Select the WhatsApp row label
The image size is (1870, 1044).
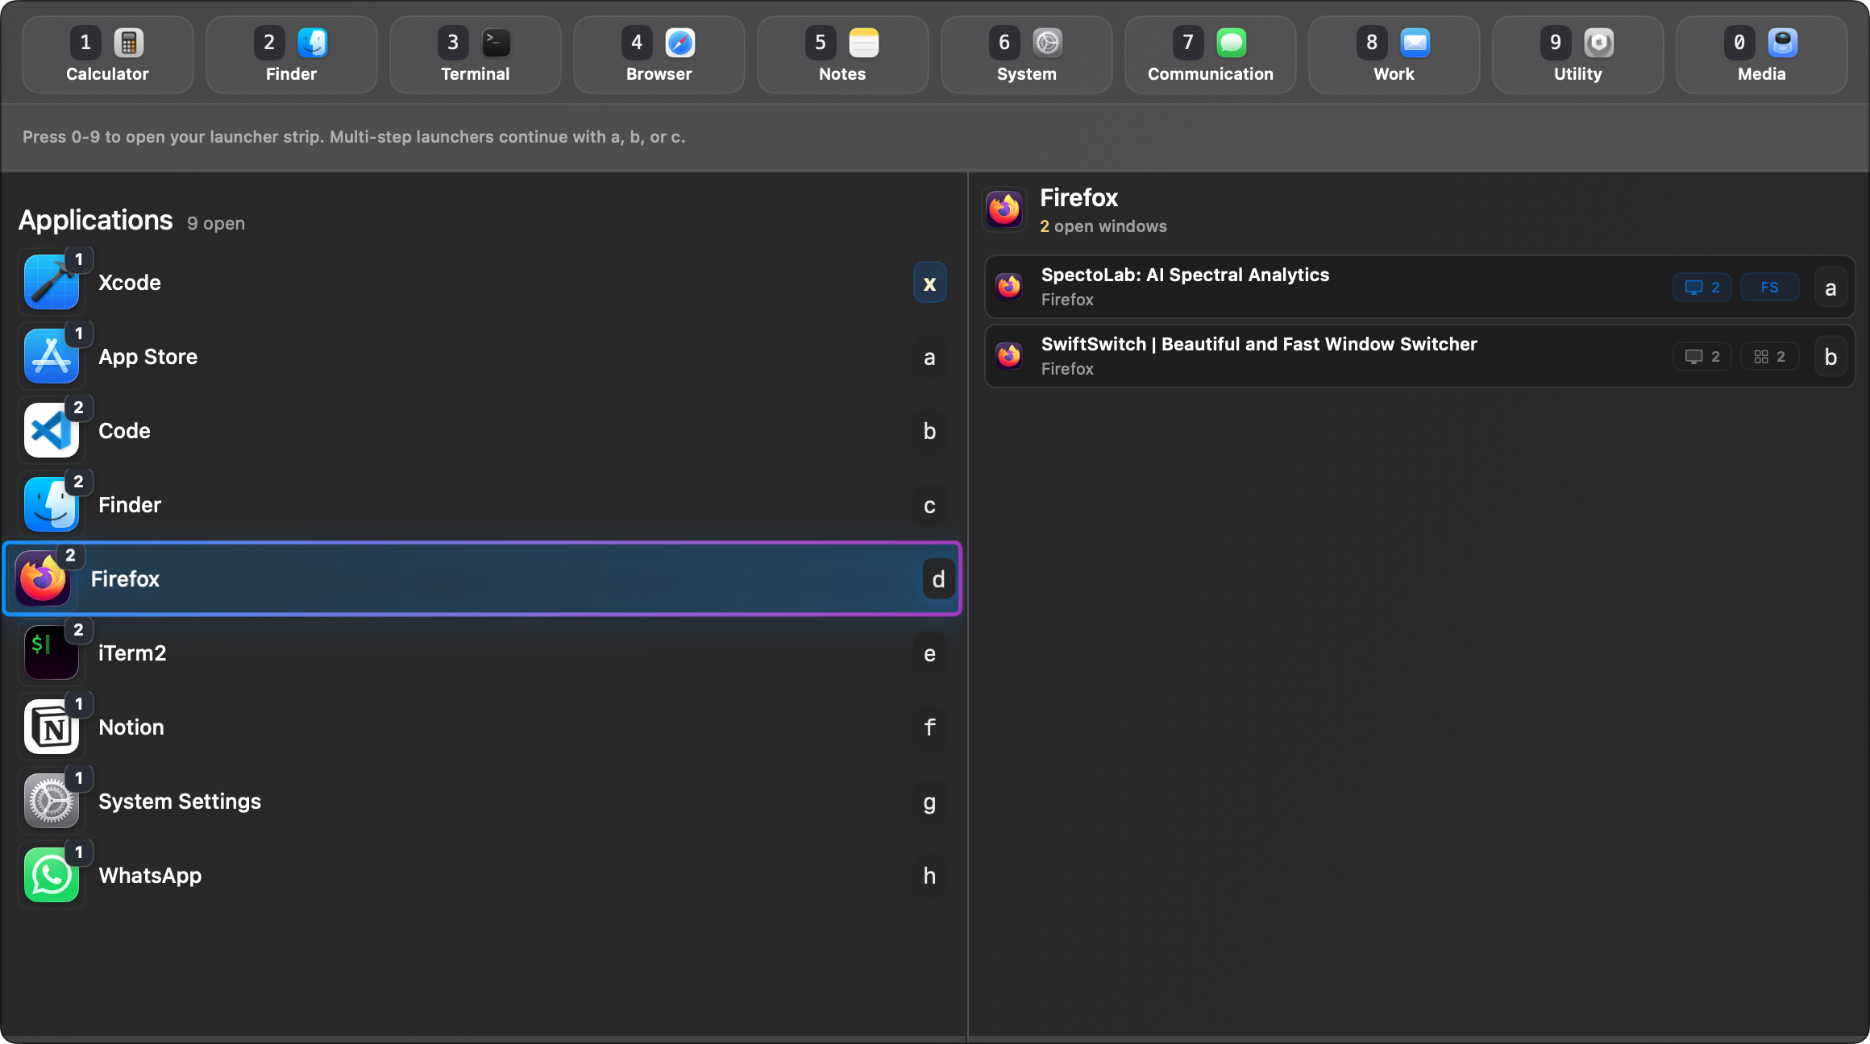150,876
